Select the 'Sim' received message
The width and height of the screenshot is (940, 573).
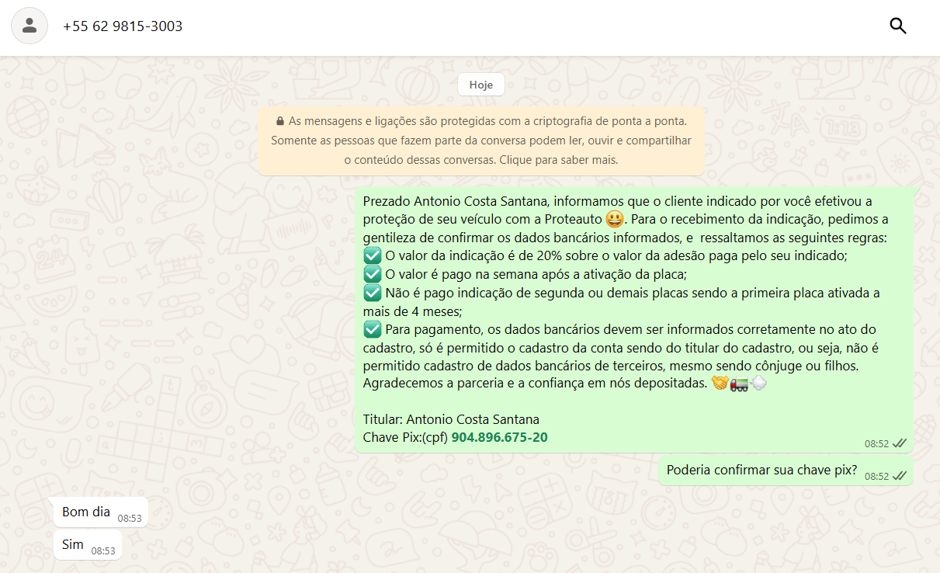[x=73, y=544]
